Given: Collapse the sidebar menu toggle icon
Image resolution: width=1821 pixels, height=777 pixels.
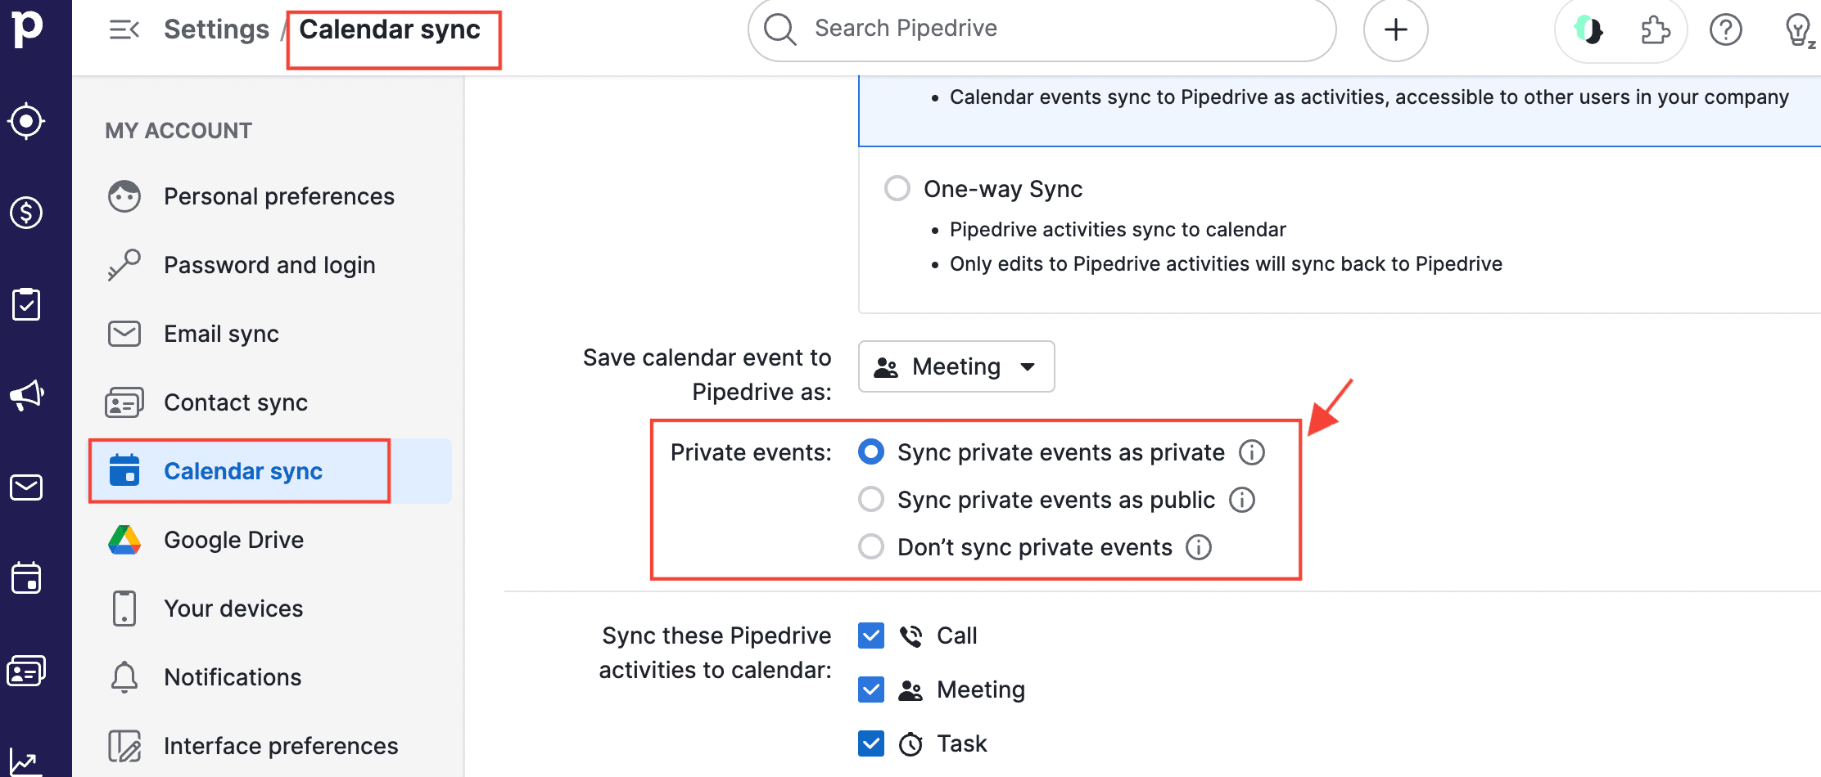Looking at the screenshot, I should tap(124, 30).
